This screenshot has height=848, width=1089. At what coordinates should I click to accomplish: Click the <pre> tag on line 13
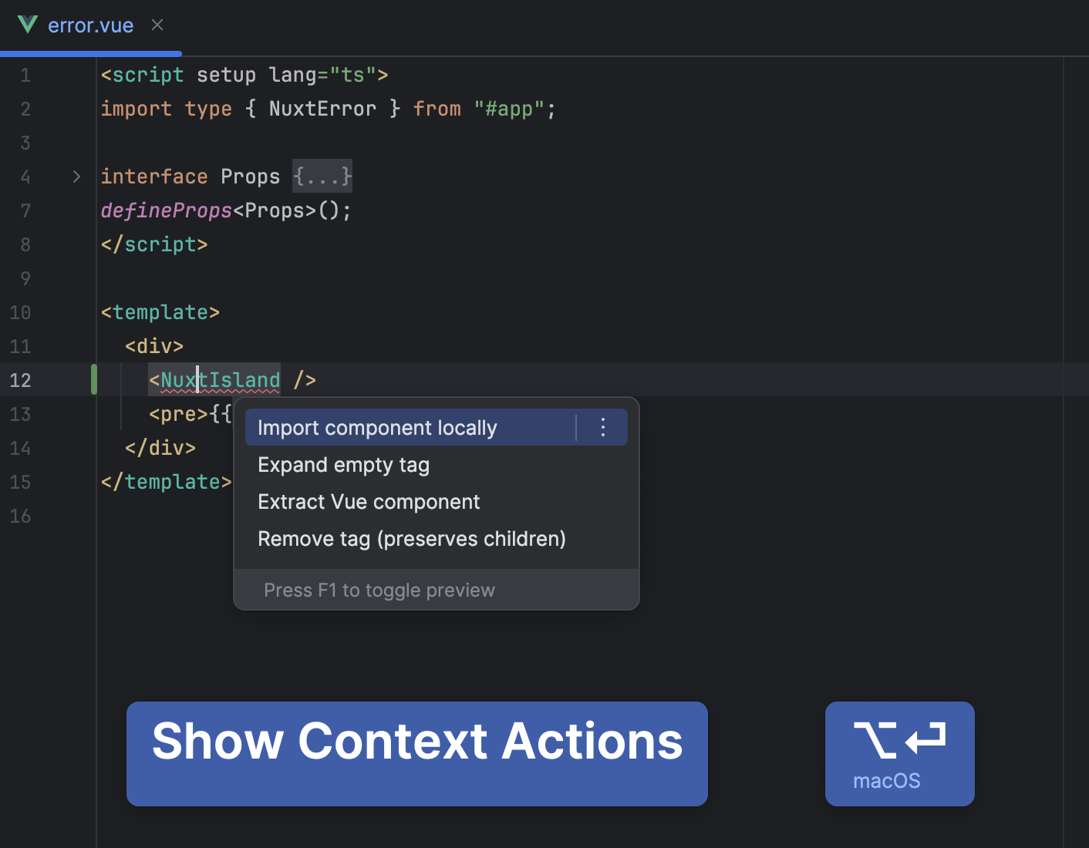tap(178, 414)
